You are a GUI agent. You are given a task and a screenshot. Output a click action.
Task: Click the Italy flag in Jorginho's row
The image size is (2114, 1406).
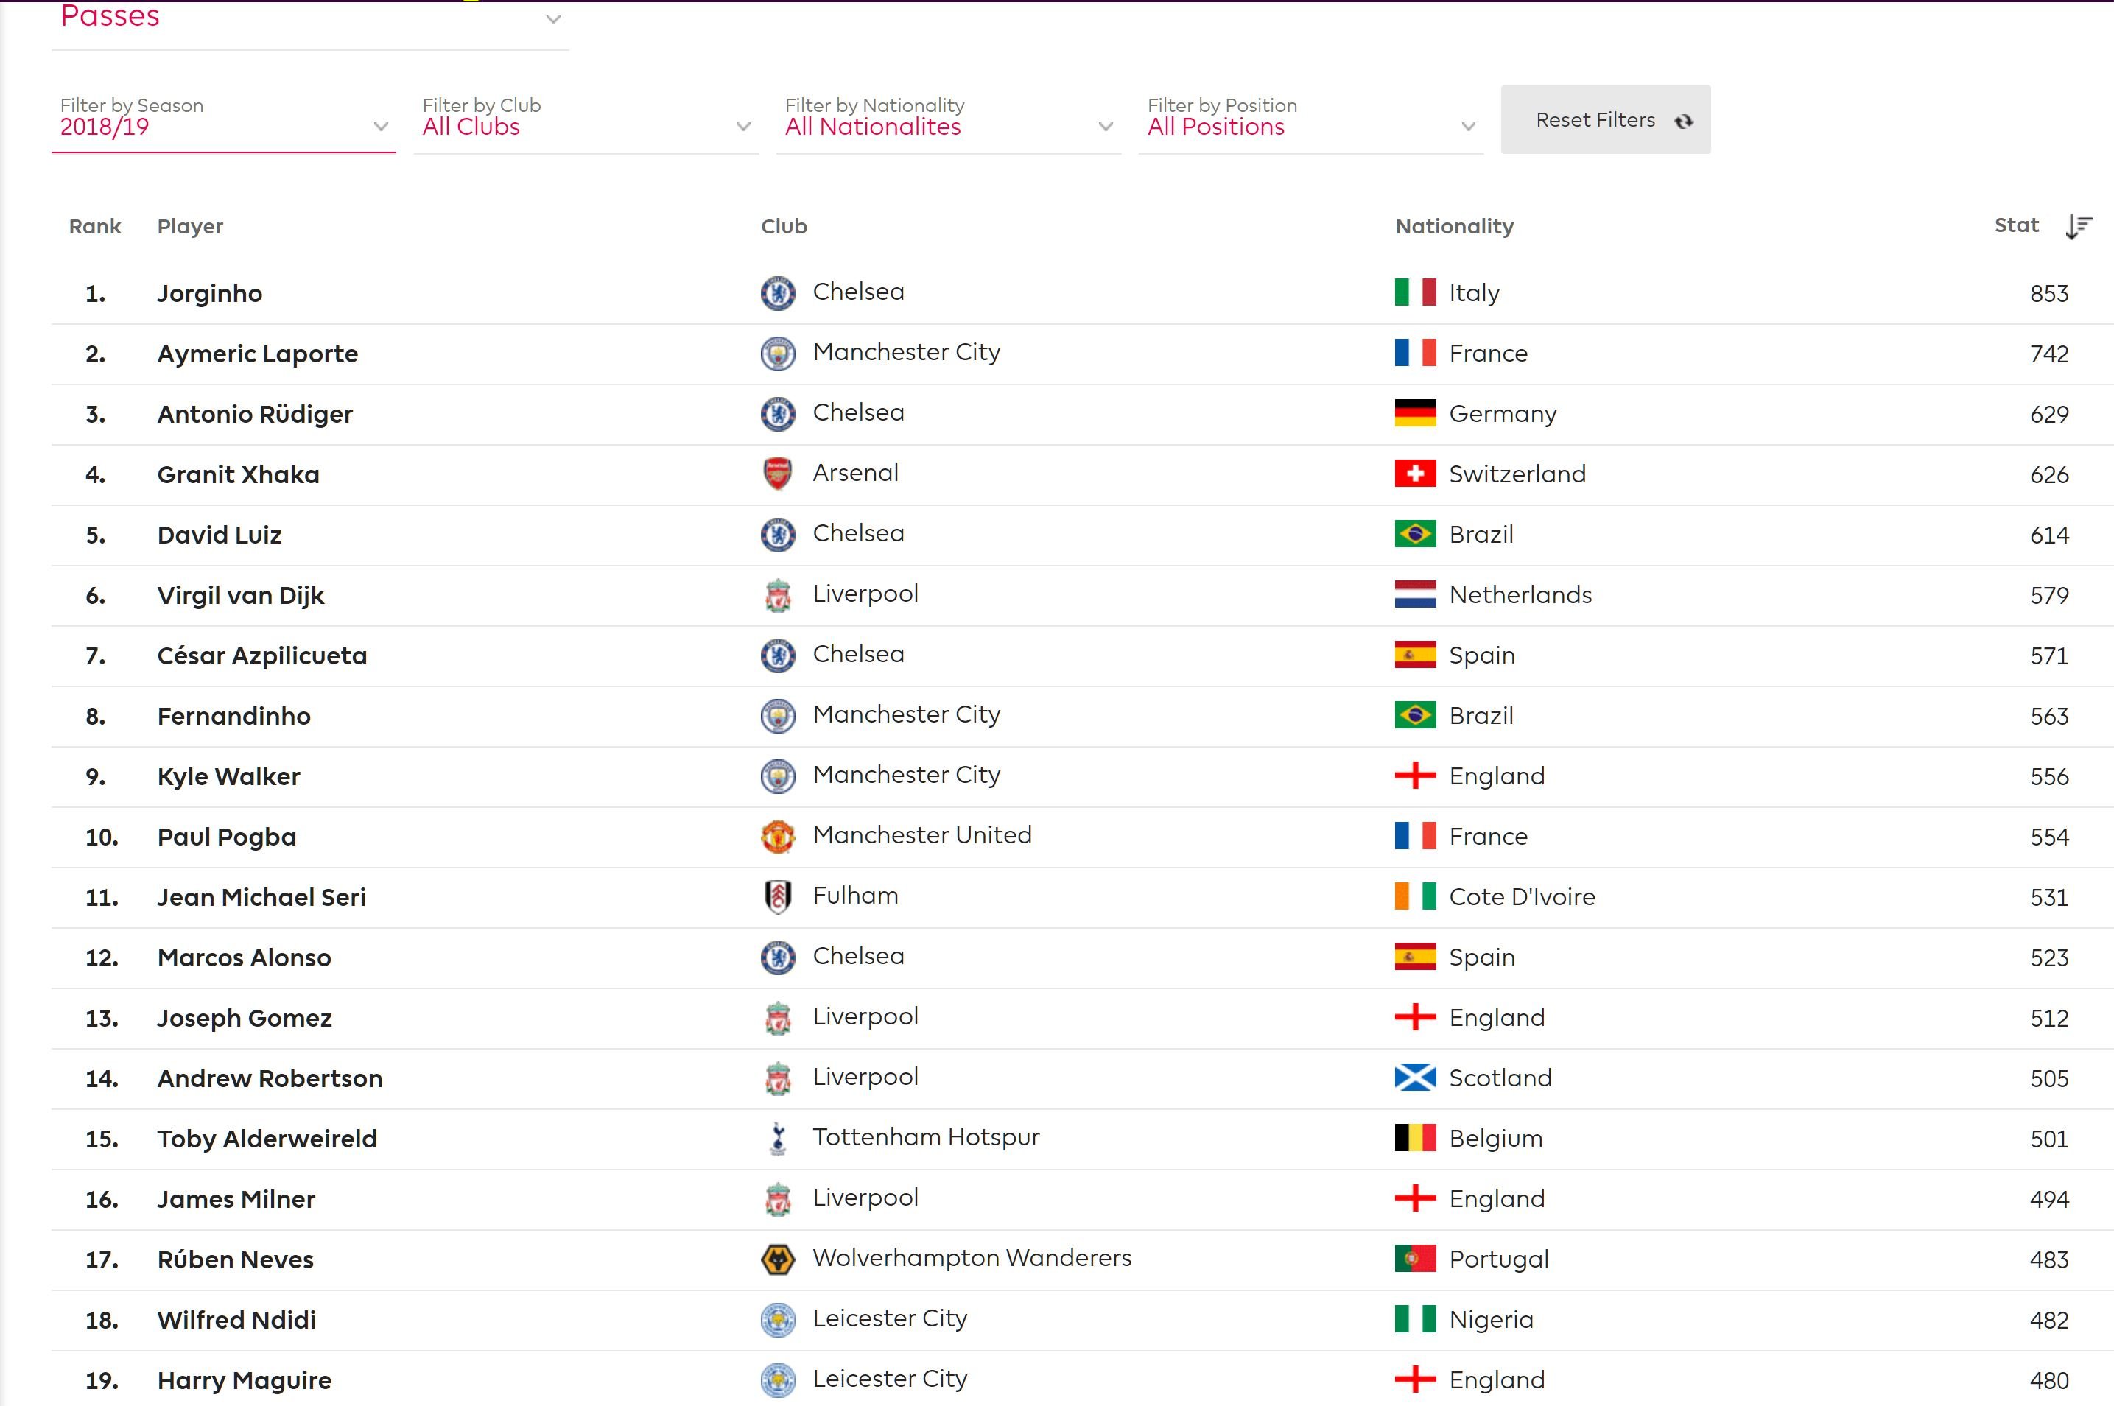(x=1415, y=292)
